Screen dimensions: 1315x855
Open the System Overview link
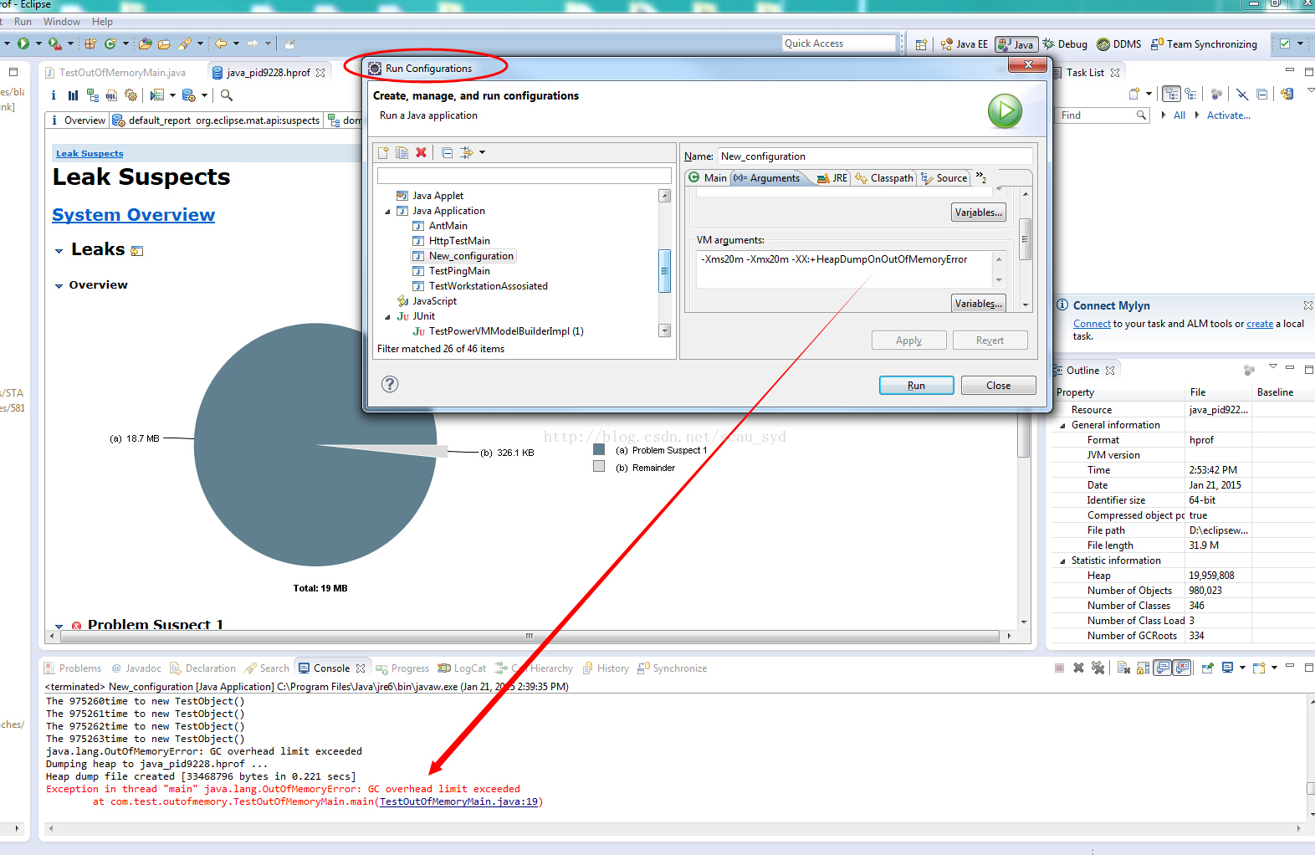[x=133, y=215]
